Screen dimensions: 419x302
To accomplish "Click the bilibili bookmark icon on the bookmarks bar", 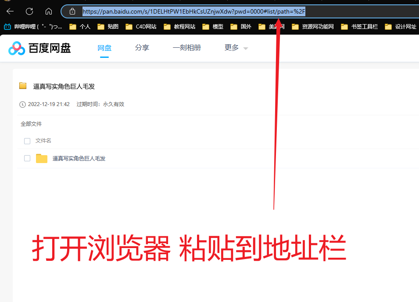I will [x=7, y=26].
